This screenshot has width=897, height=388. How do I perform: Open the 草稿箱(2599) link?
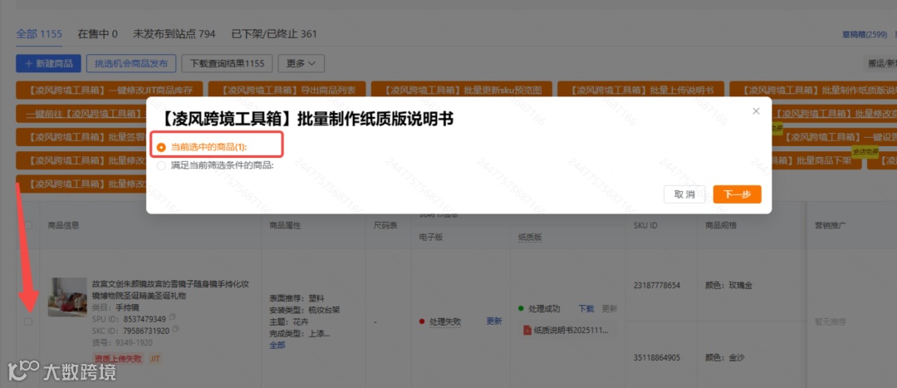click(865, 35)
